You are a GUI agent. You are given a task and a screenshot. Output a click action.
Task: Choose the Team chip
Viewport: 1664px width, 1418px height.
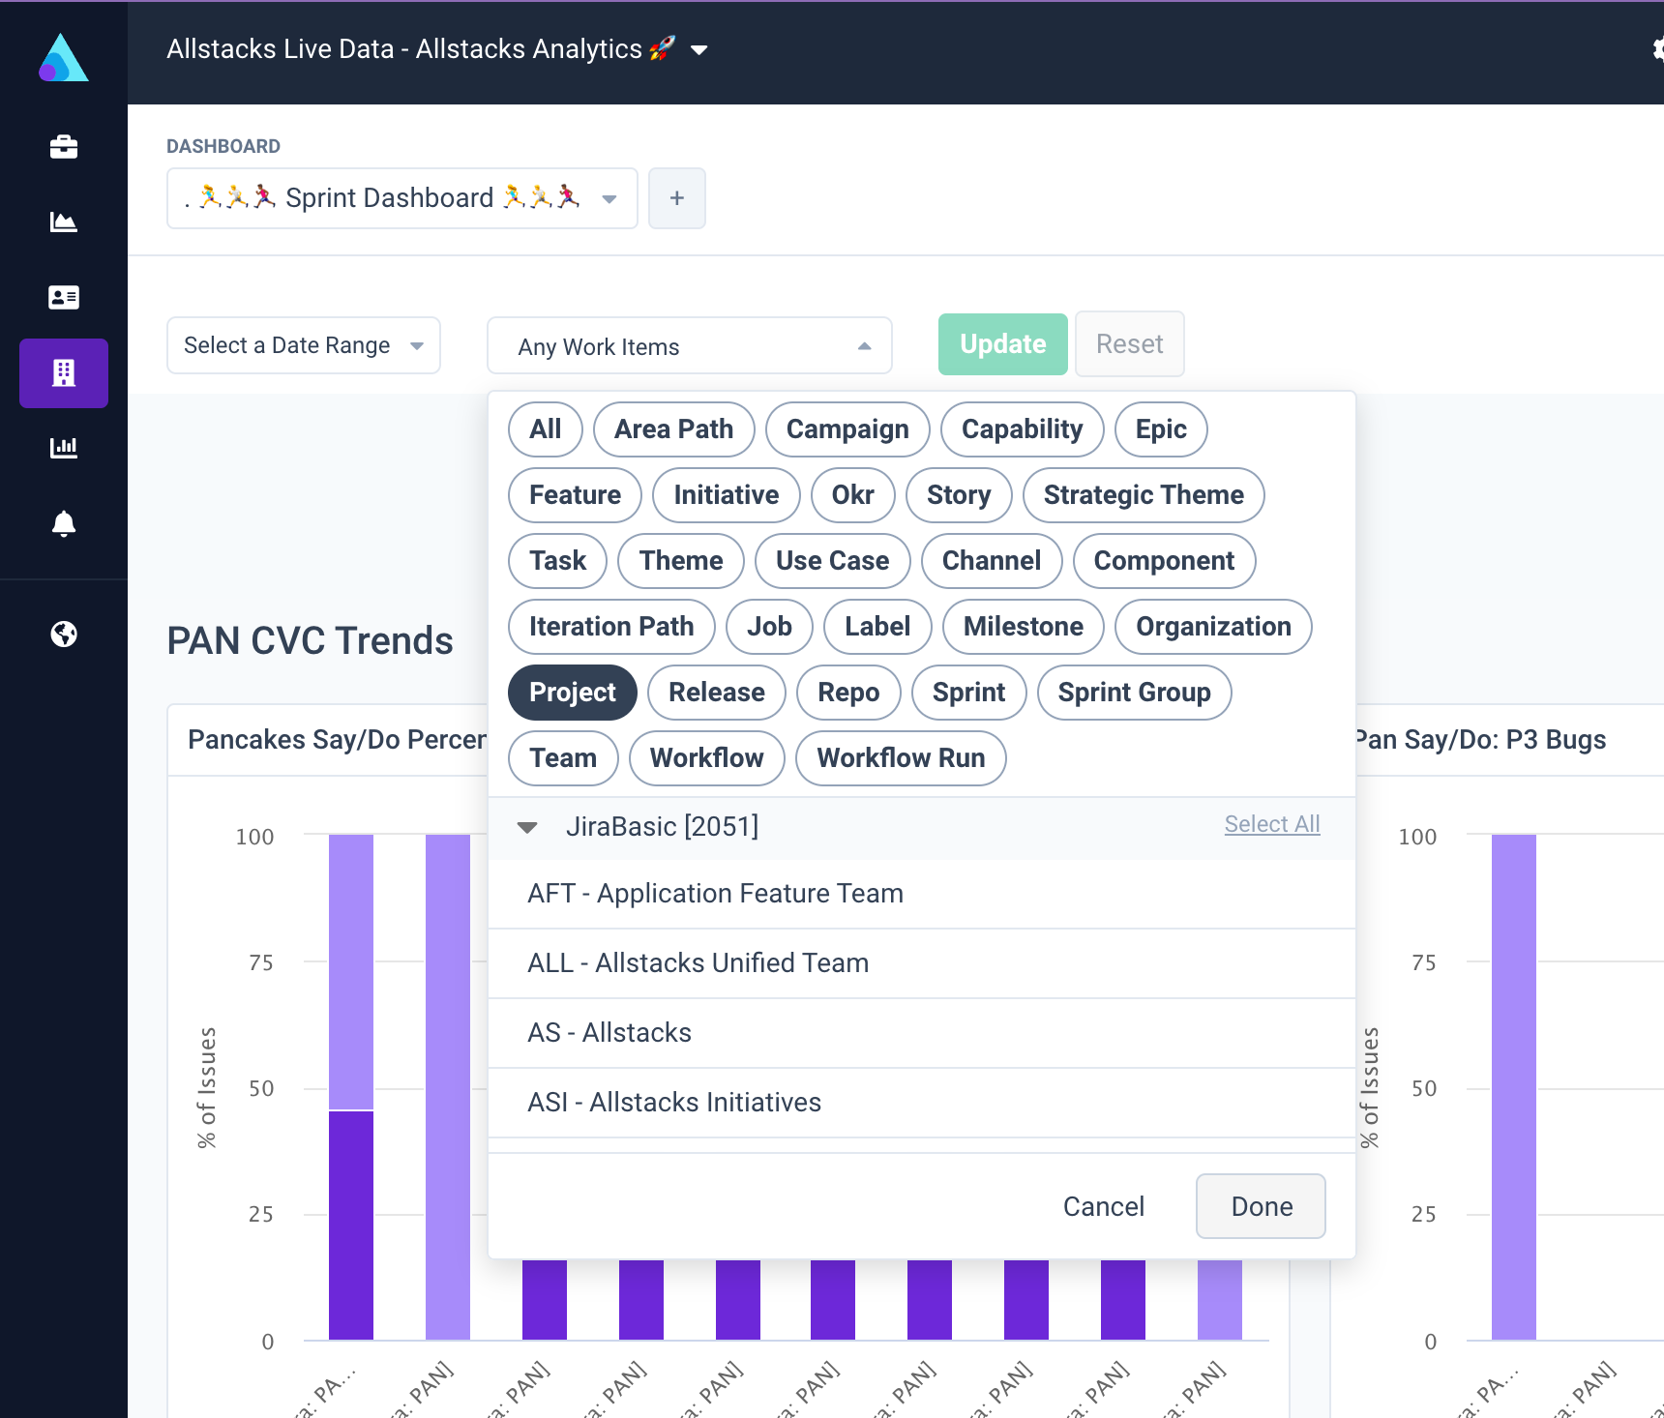coord(563,758)
